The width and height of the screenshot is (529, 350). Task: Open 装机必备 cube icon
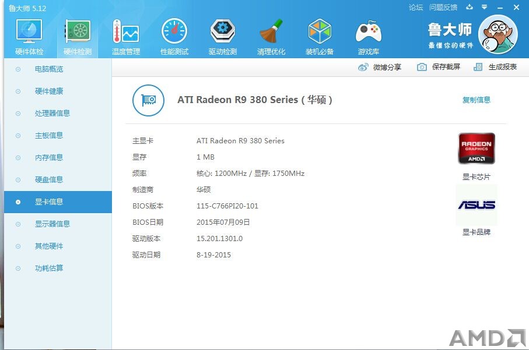320,31
